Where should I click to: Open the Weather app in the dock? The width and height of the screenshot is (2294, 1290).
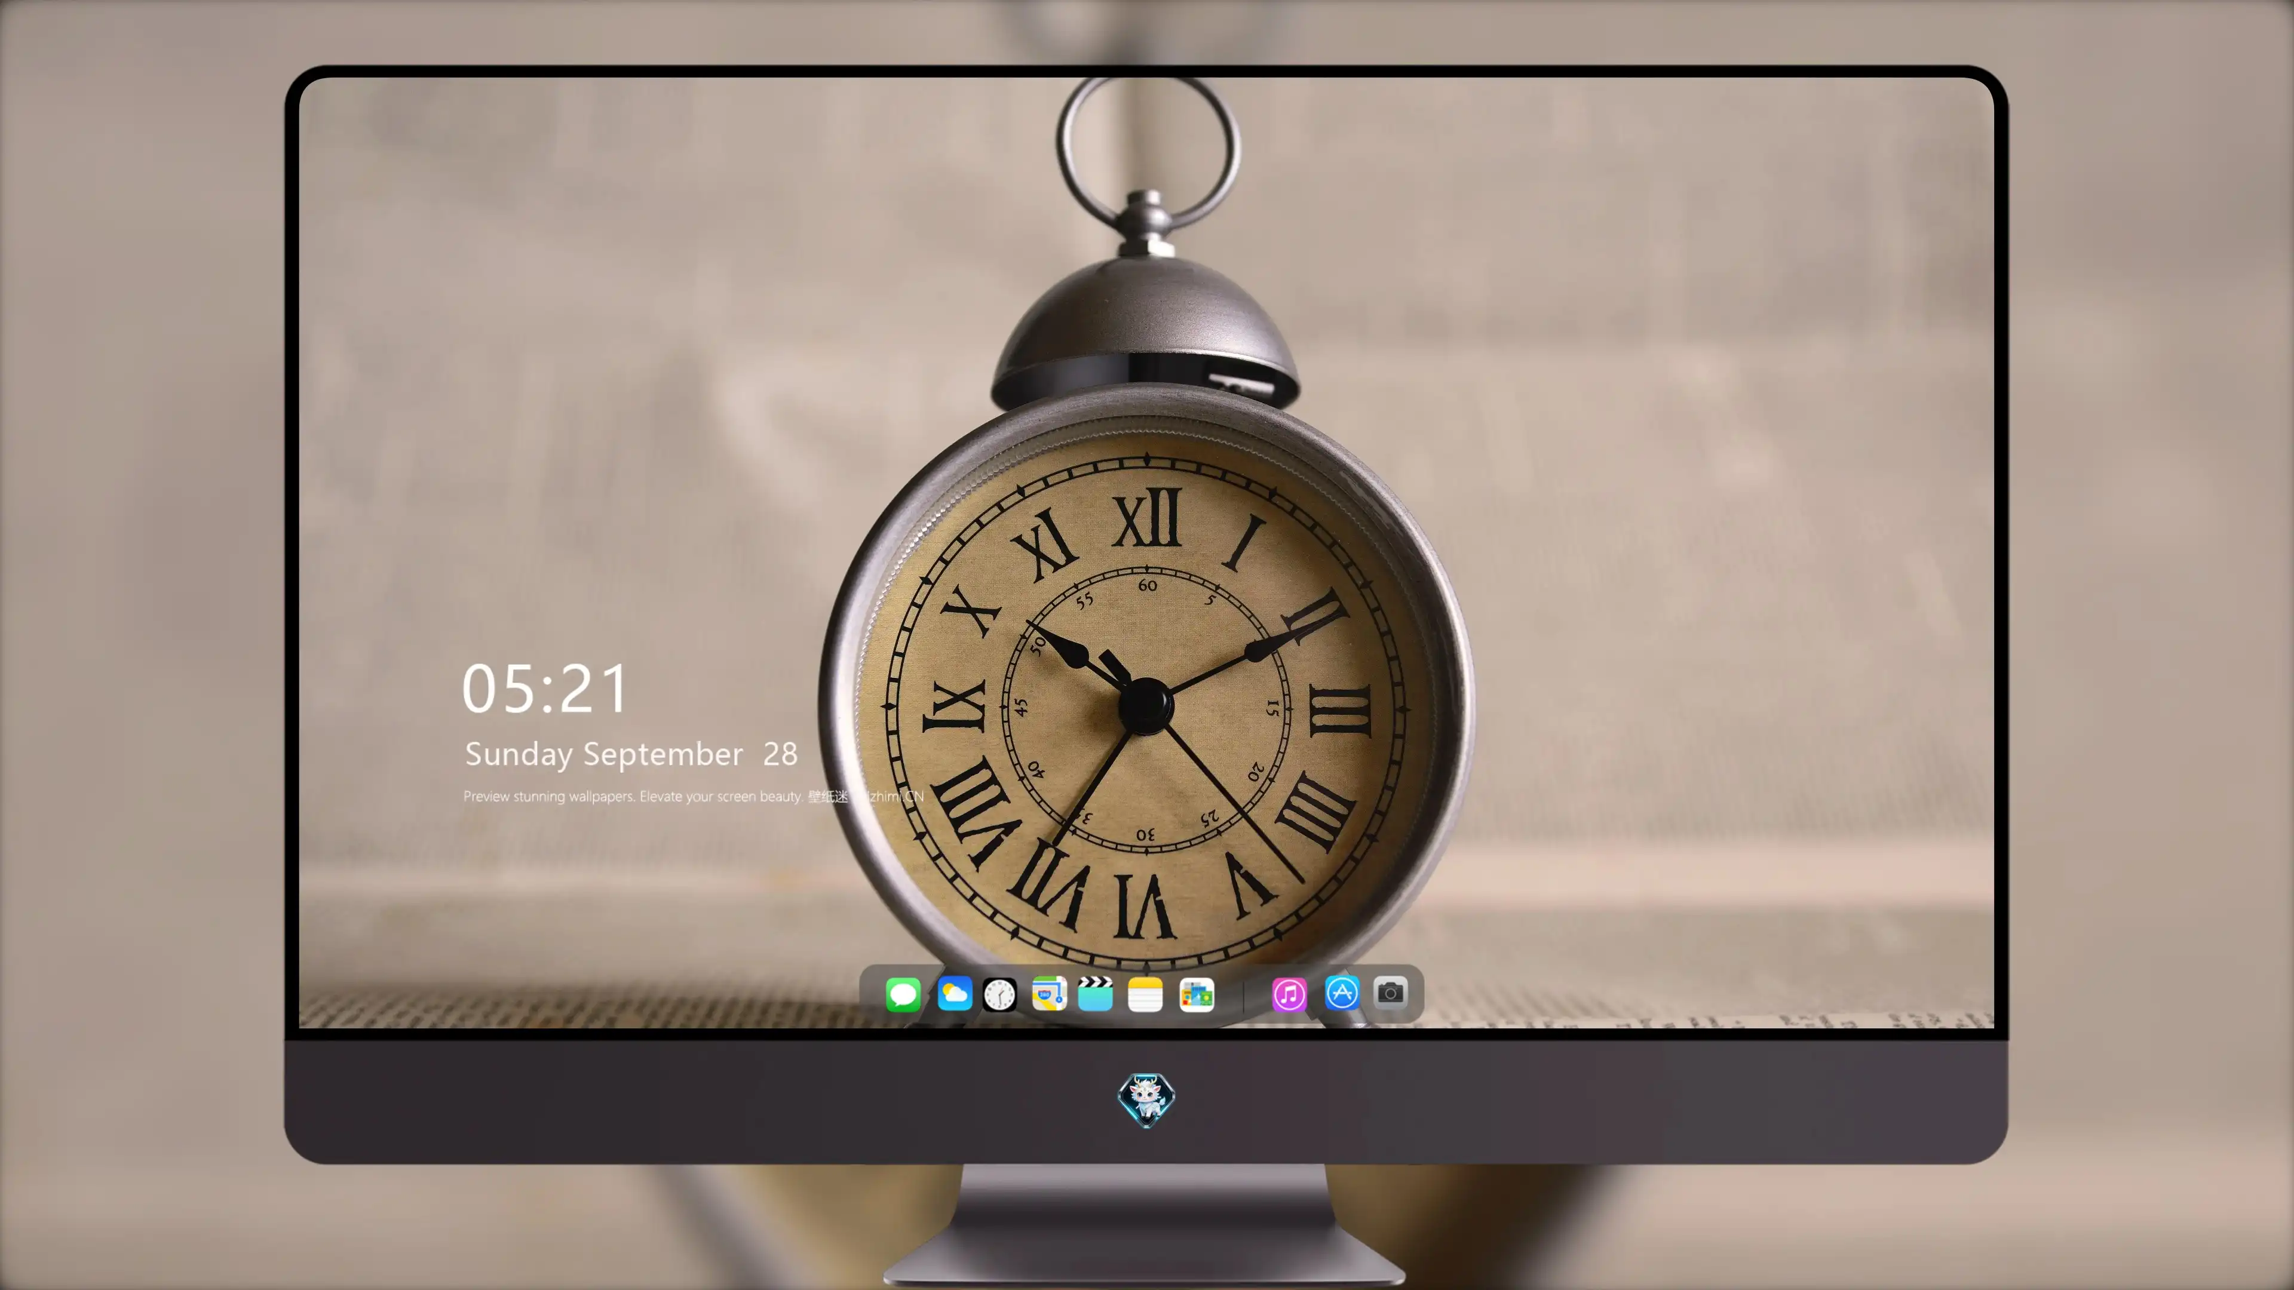(x=955, y=994)
